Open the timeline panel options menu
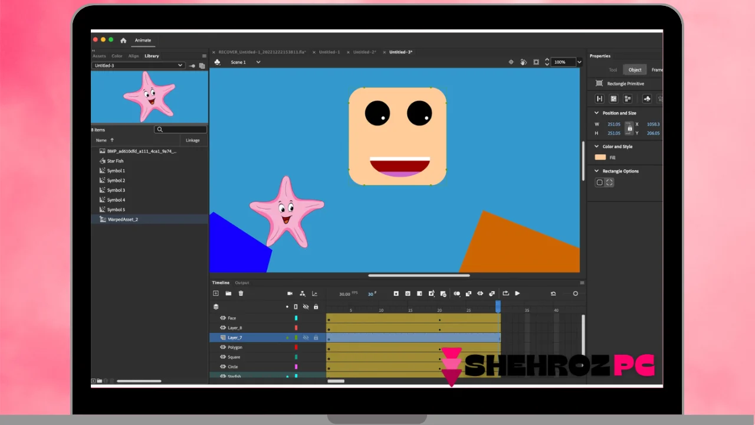755x425 pixels. click(x=582, y=283)
